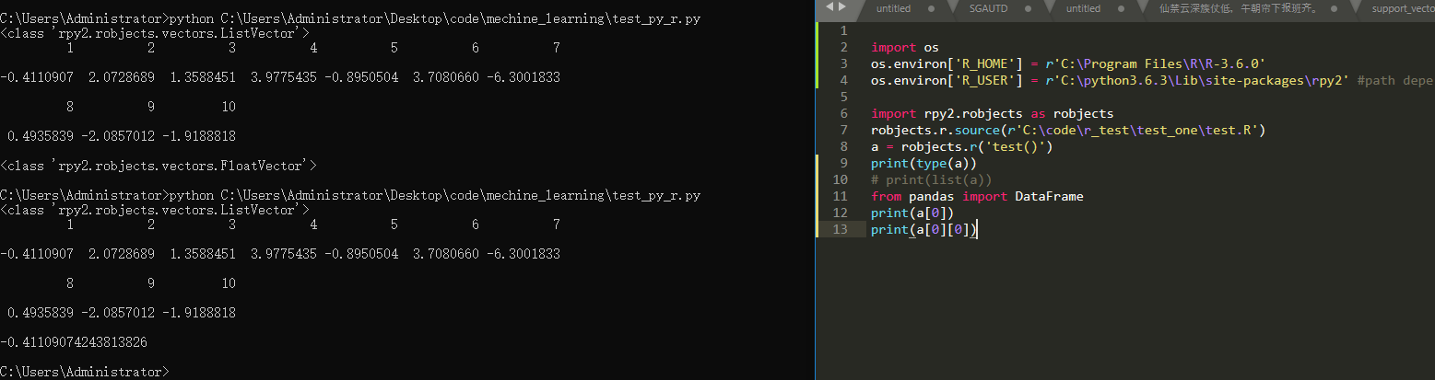Open the untitled tab right after SGAUTD
Screen dimensions: 1435x380
[x=1083, y=8]
